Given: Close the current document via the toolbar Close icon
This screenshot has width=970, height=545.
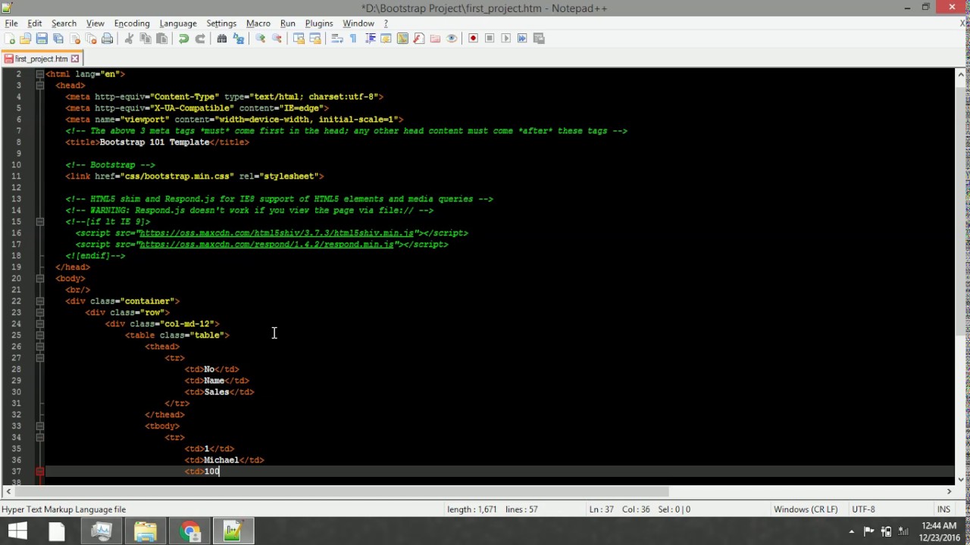Looking at the screenshot, I should (75, 39).
